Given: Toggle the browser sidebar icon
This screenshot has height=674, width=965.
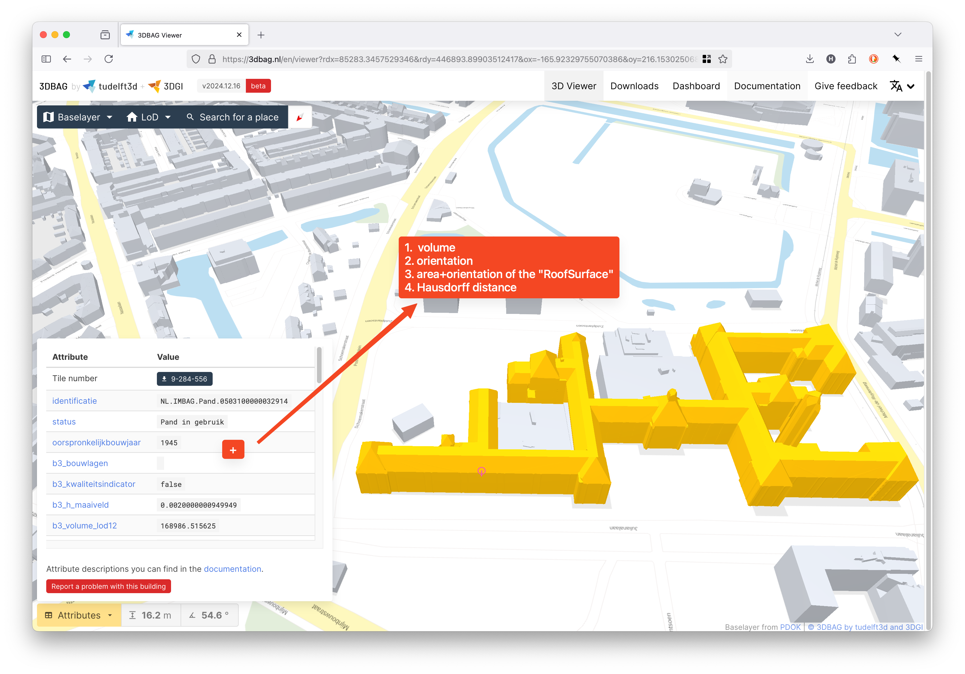Looking at the screenshot, I should click(x=46, y=59).
